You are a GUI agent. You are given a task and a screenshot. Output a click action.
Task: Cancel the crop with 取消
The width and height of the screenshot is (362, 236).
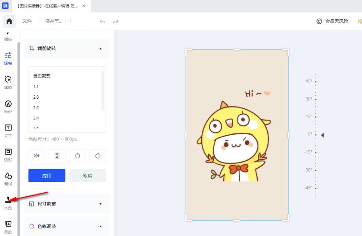click(x=88, y=176)
